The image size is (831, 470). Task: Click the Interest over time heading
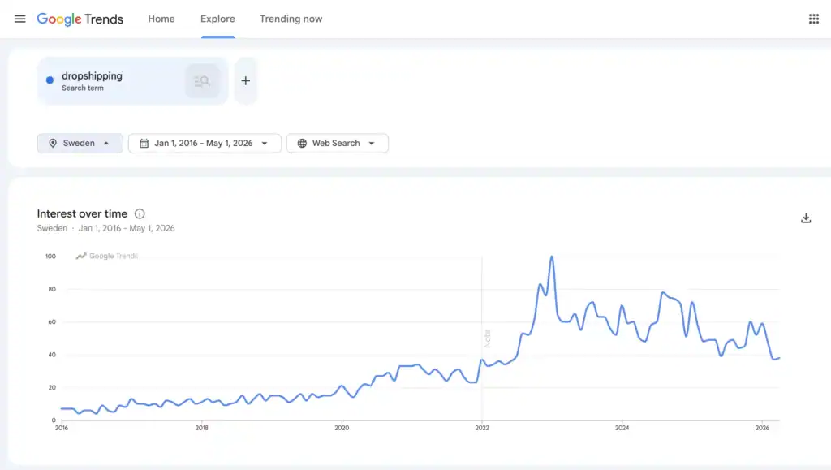82,213
